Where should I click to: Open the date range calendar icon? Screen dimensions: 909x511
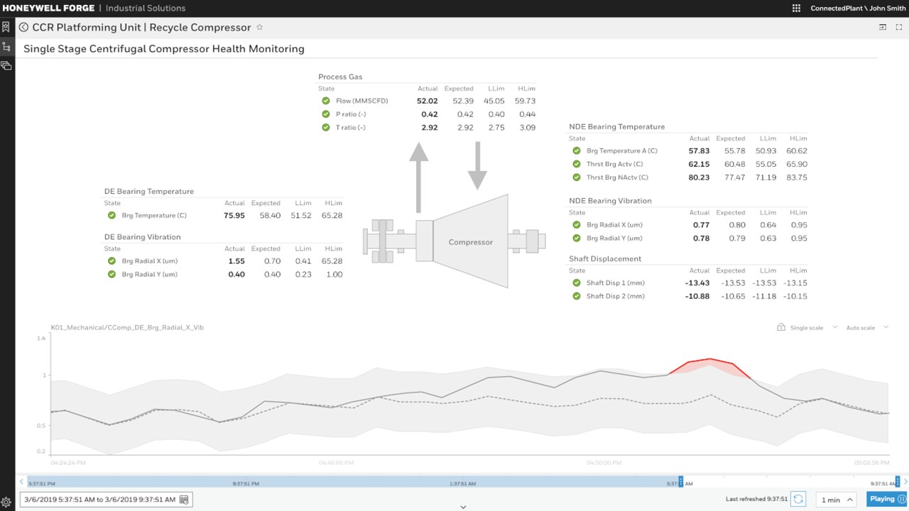pos(184,500)
